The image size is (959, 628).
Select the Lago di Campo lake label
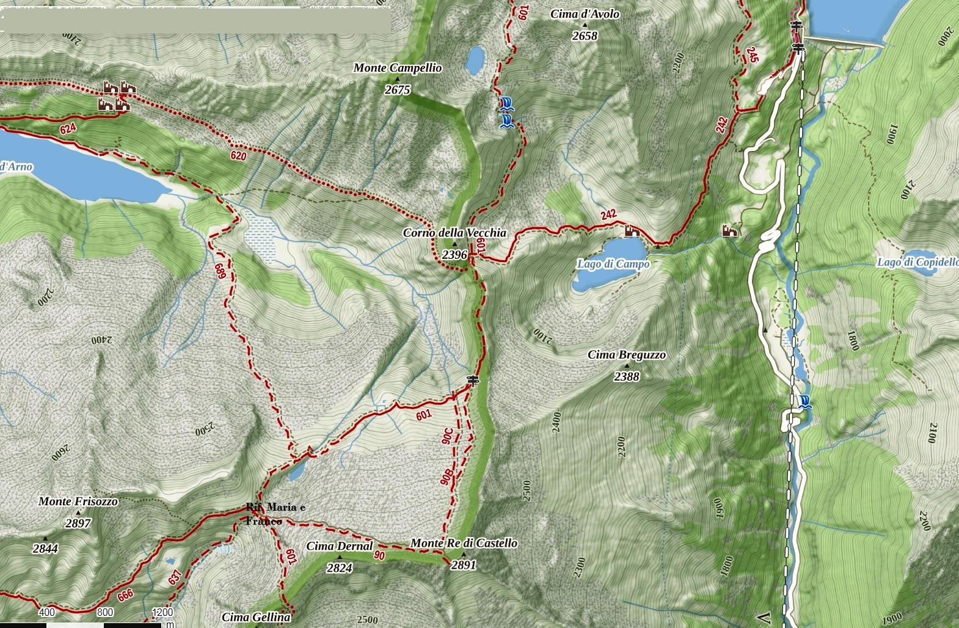613,264
